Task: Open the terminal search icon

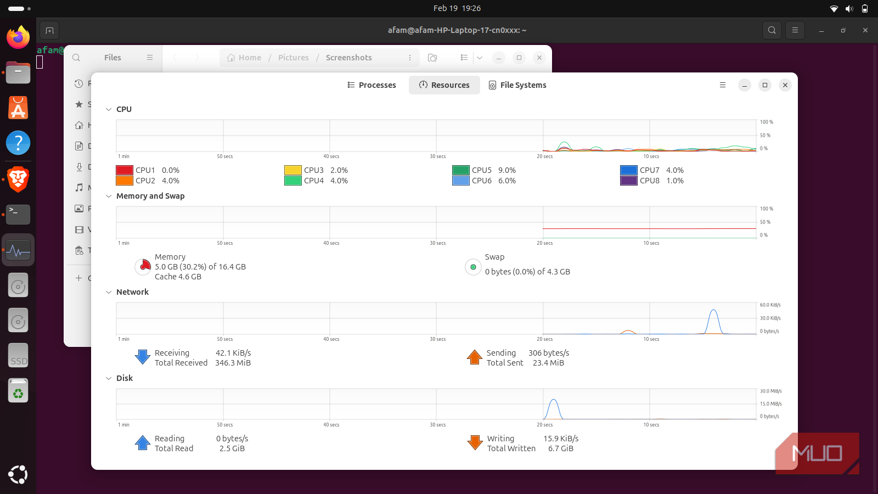Action: tap(772, 30)
